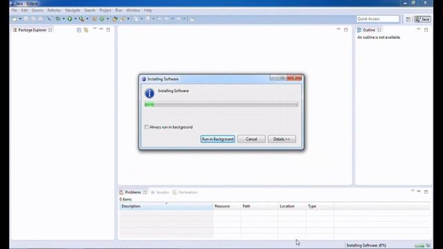
Task: Click the Installing Software progress bar
Action: click(x=221, y=104)
